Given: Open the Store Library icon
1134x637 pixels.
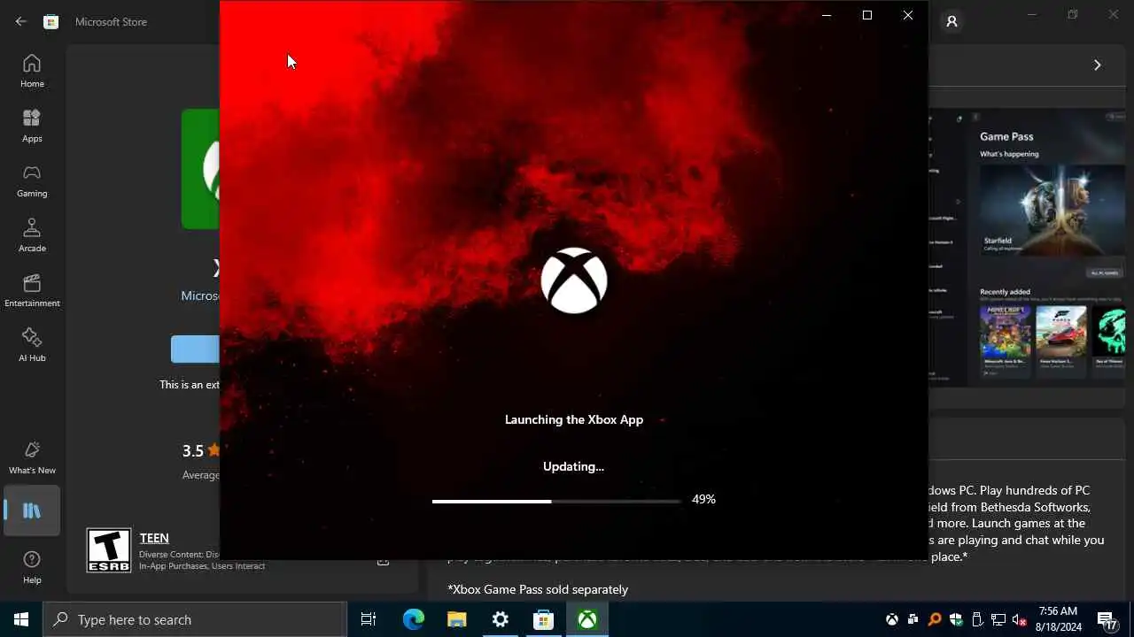Looking at the screenshot, I should point(32,510).
